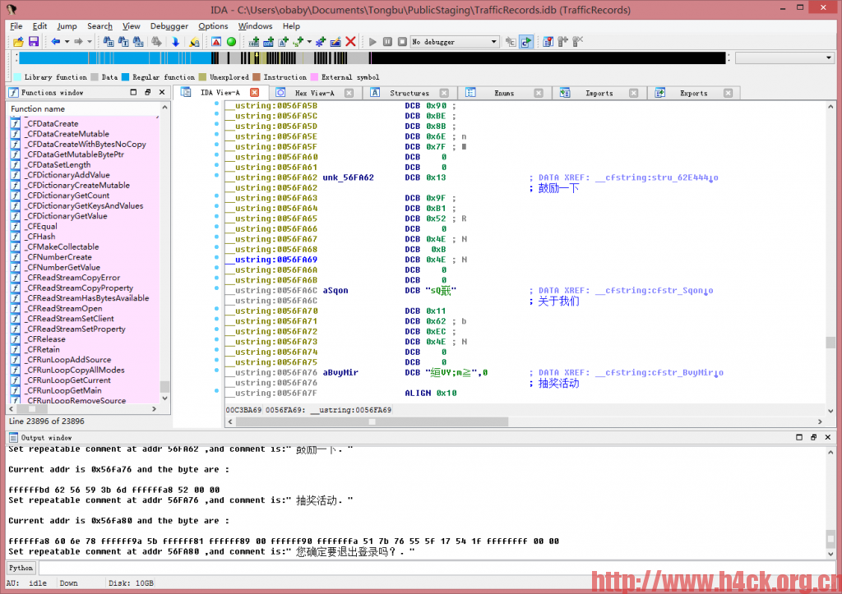This screenshot has width=842, height=594.
Task: Switch to the Hex View-A tab
Action: click(x=314, y=93)
